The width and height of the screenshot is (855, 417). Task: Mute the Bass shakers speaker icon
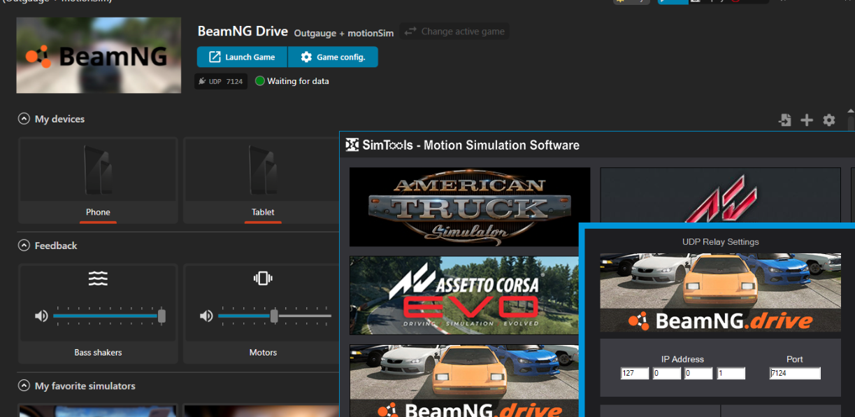(x=41, y=316)
